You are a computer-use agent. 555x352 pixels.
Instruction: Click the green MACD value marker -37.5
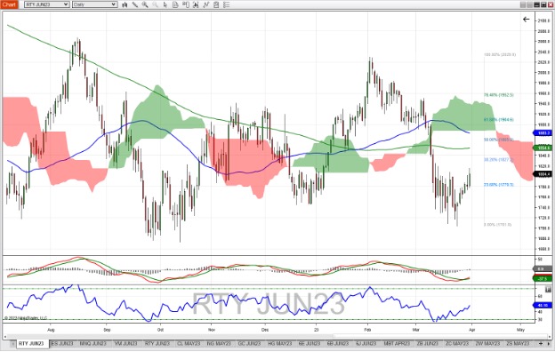pyautogui.click(x=542, y=279)
